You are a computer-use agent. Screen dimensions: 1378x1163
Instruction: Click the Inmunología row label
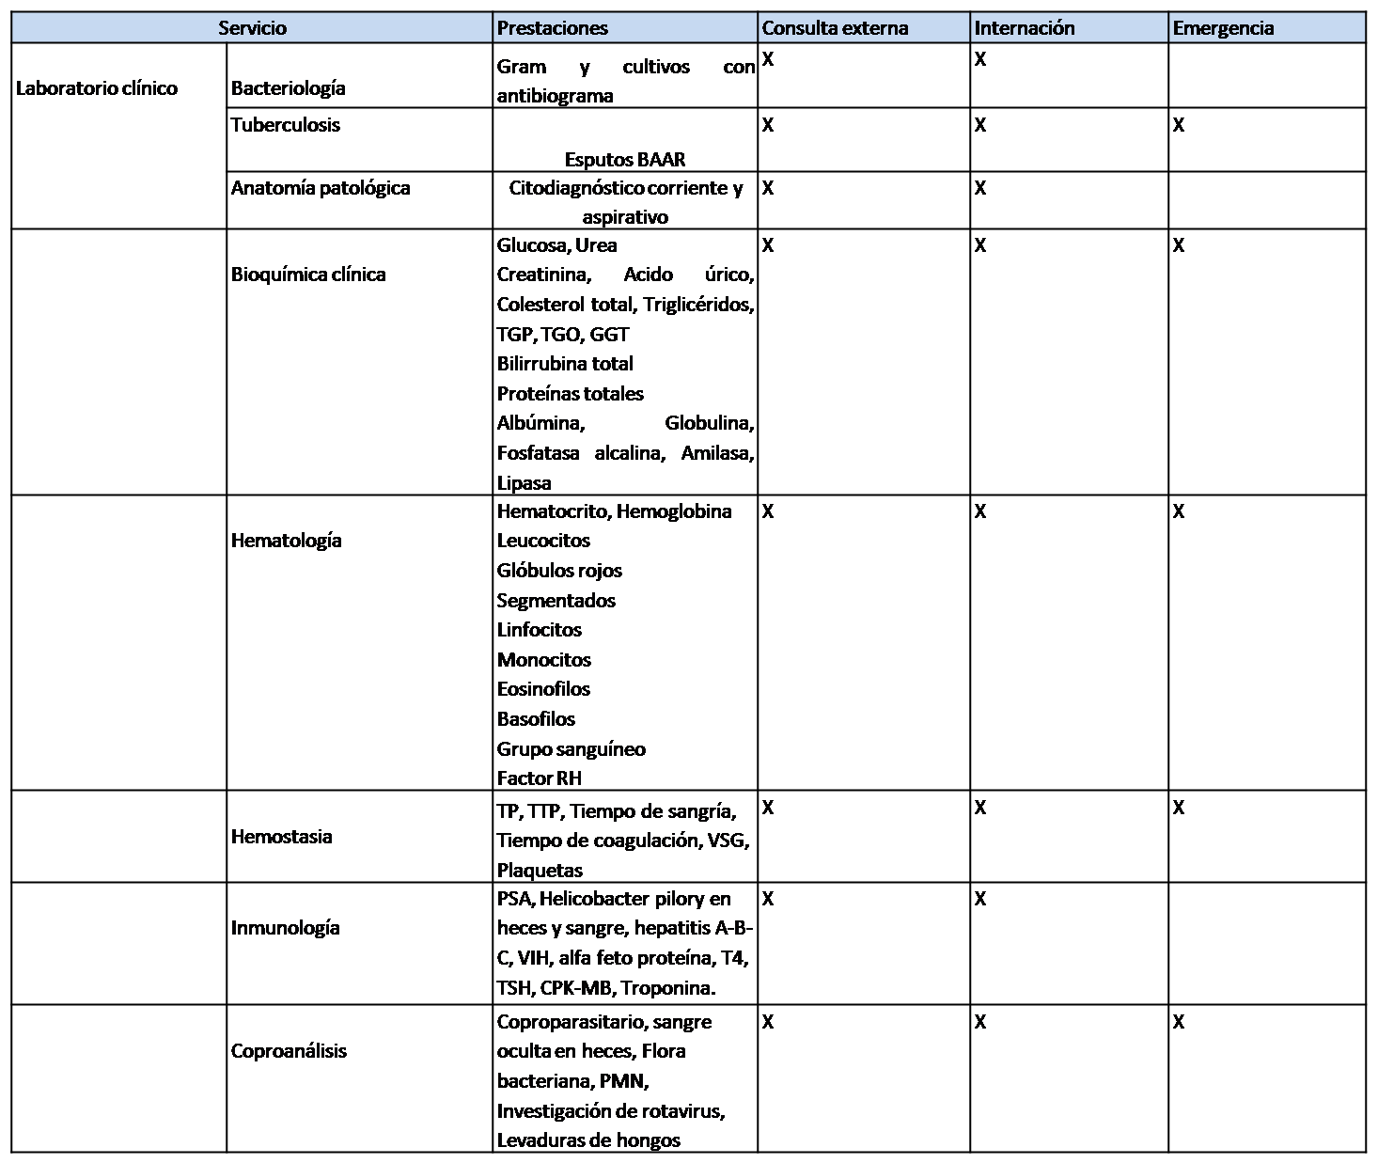click(285, 928)
